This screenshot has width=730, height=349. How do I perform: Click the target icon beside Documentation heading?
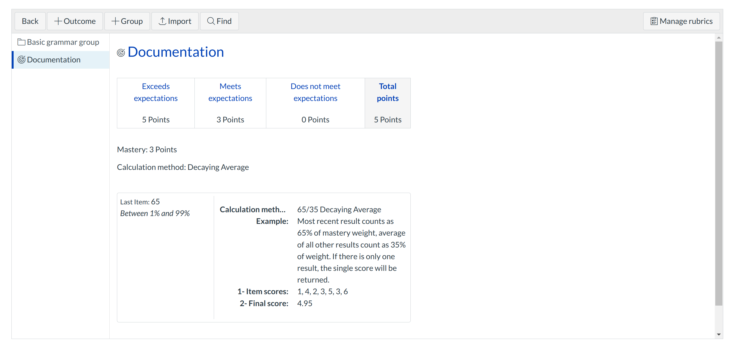[121, 53]
